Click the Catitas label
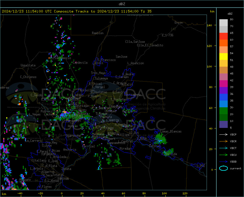244x197 pixels. coord(155,146)
